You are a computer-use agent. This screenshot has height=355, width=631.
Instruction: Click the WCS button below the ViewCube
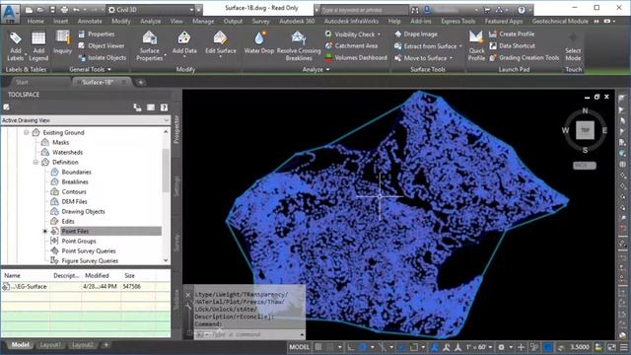click(x=585, y=166)
